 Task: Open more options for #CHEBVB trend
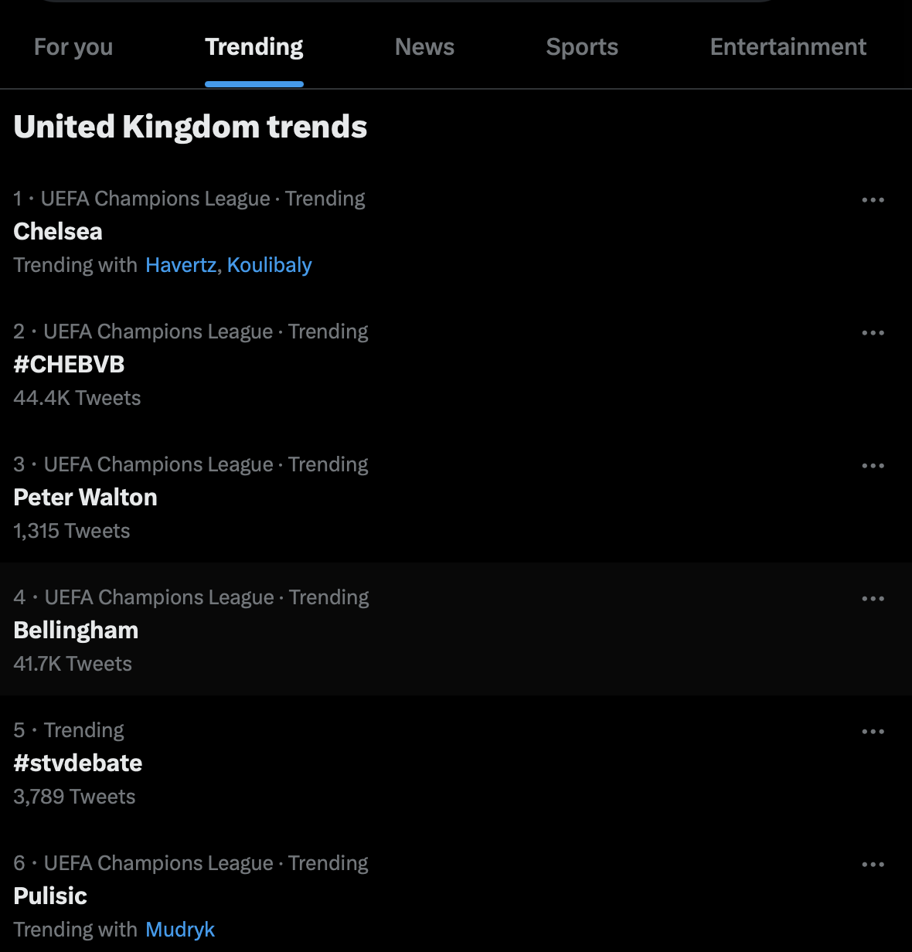[873, 333]
